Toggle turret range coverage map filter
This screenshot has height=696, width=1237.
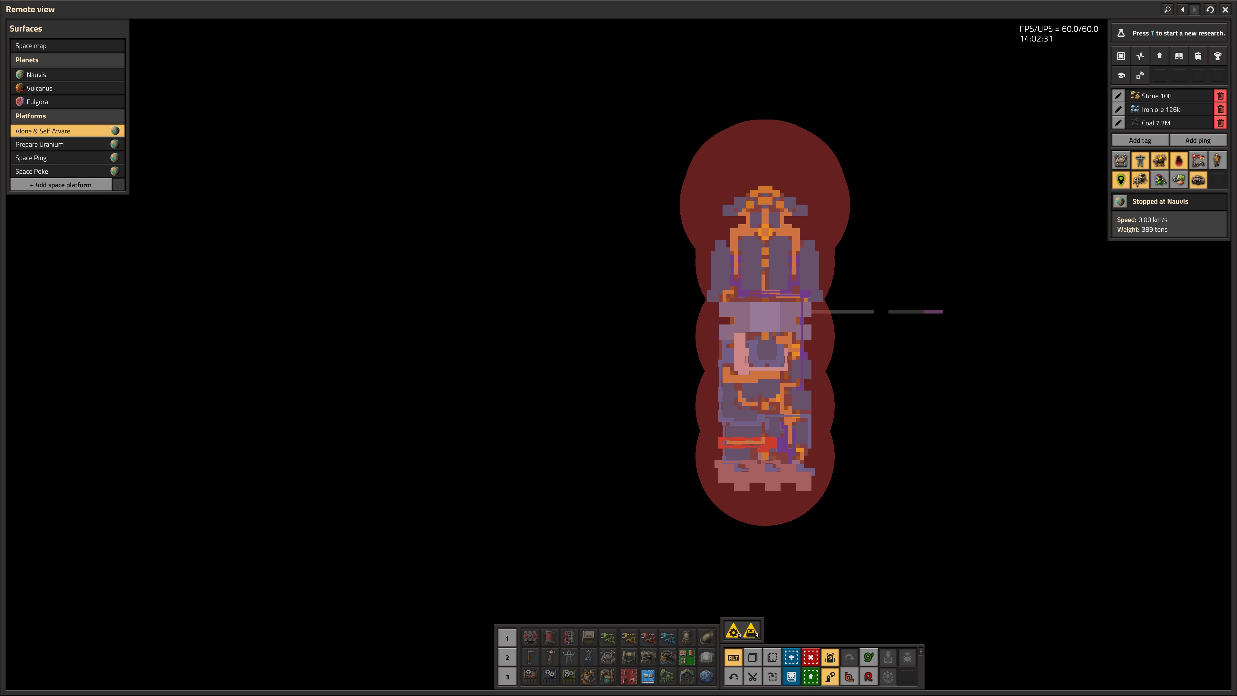1159,160
